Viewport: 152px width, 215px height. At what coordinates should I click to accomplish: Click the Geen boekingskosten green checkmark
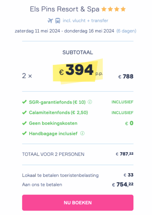click(x=24, y=123)
